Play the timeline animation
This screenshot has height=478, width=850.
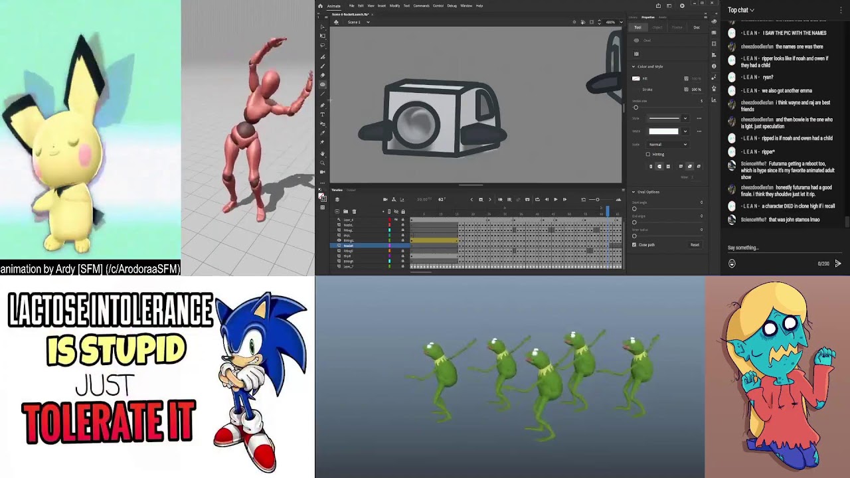[x=556, y=199]
